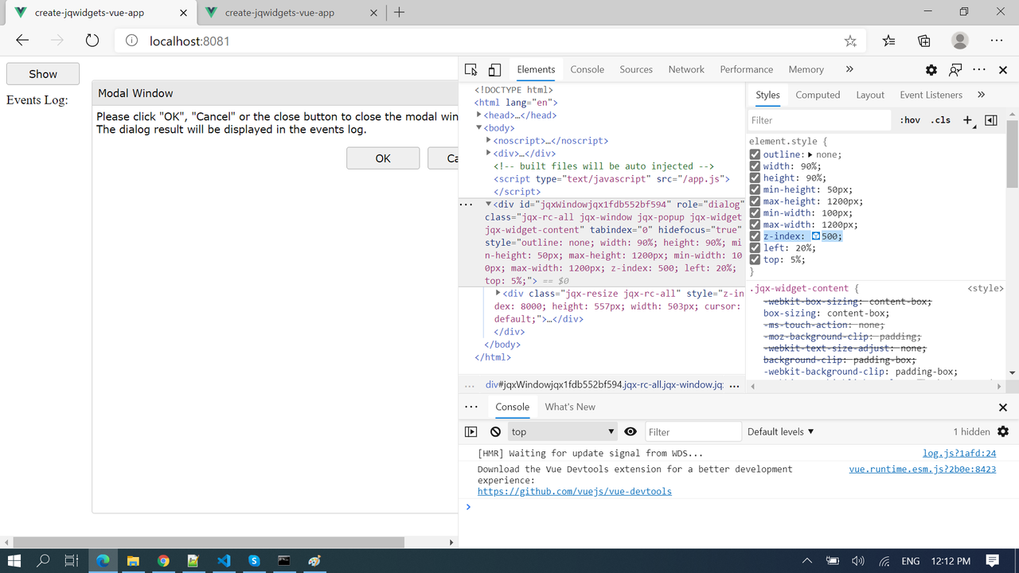Click OK in the Modal Window
This screenshot has width=1019, height=573.
point(383,158)
